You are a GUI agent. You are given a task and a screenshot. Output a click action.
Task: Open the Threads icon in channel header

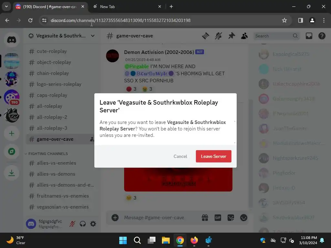pos(205,36)
